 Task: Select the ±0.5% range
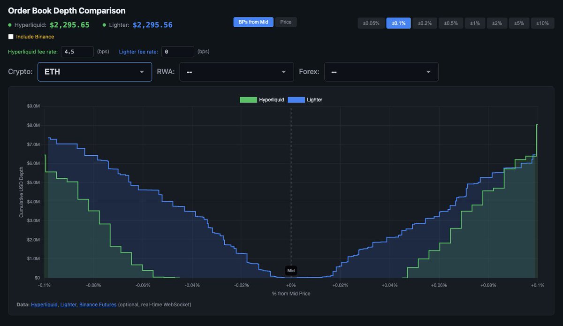(451, 23)
